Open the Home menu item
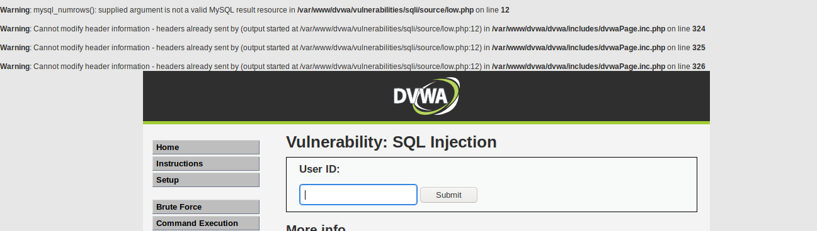Viewport: 817px width, 231px height. [x=206, y=148]
